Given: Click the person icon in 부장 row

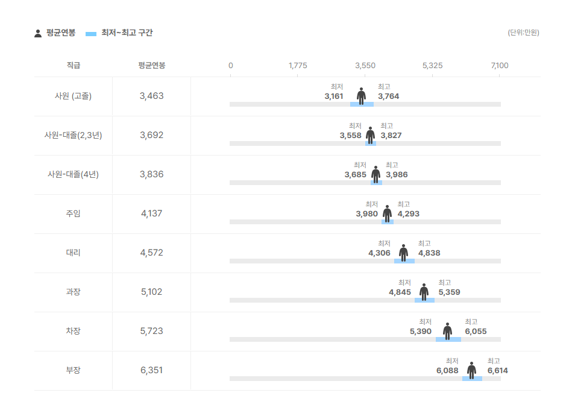Looking at the screenshot, I should point(471,371).
